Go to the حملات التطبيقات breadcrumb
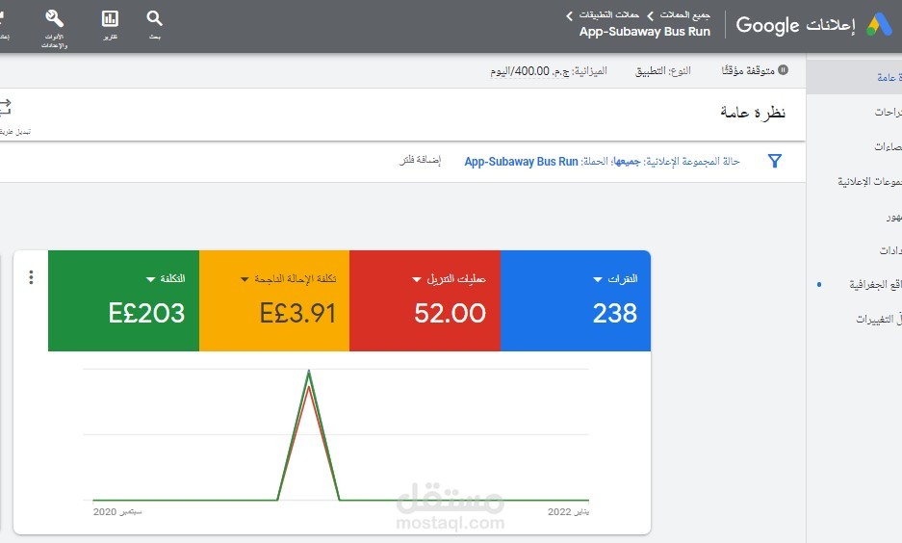The image size is (902, 543). click(x=608, y=14)
